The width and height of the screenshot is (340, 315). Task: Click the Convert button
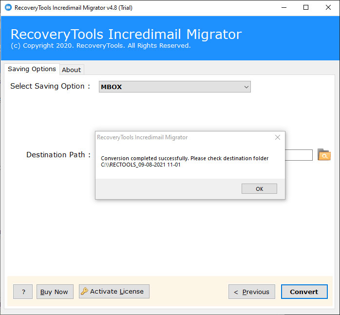304,292
